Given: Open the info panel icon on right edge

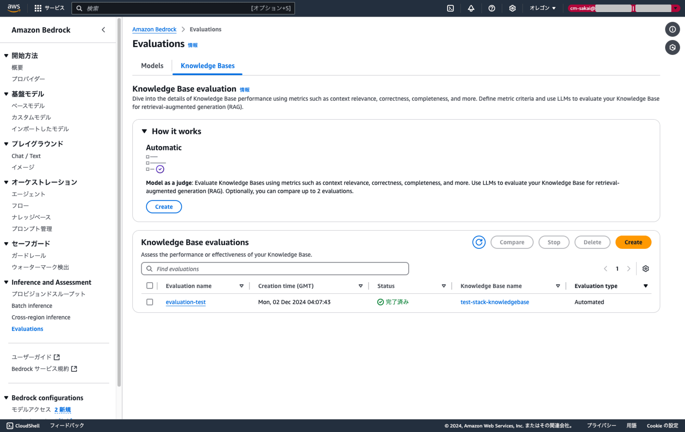Looking at the screenshot, I should pos(672,29).
